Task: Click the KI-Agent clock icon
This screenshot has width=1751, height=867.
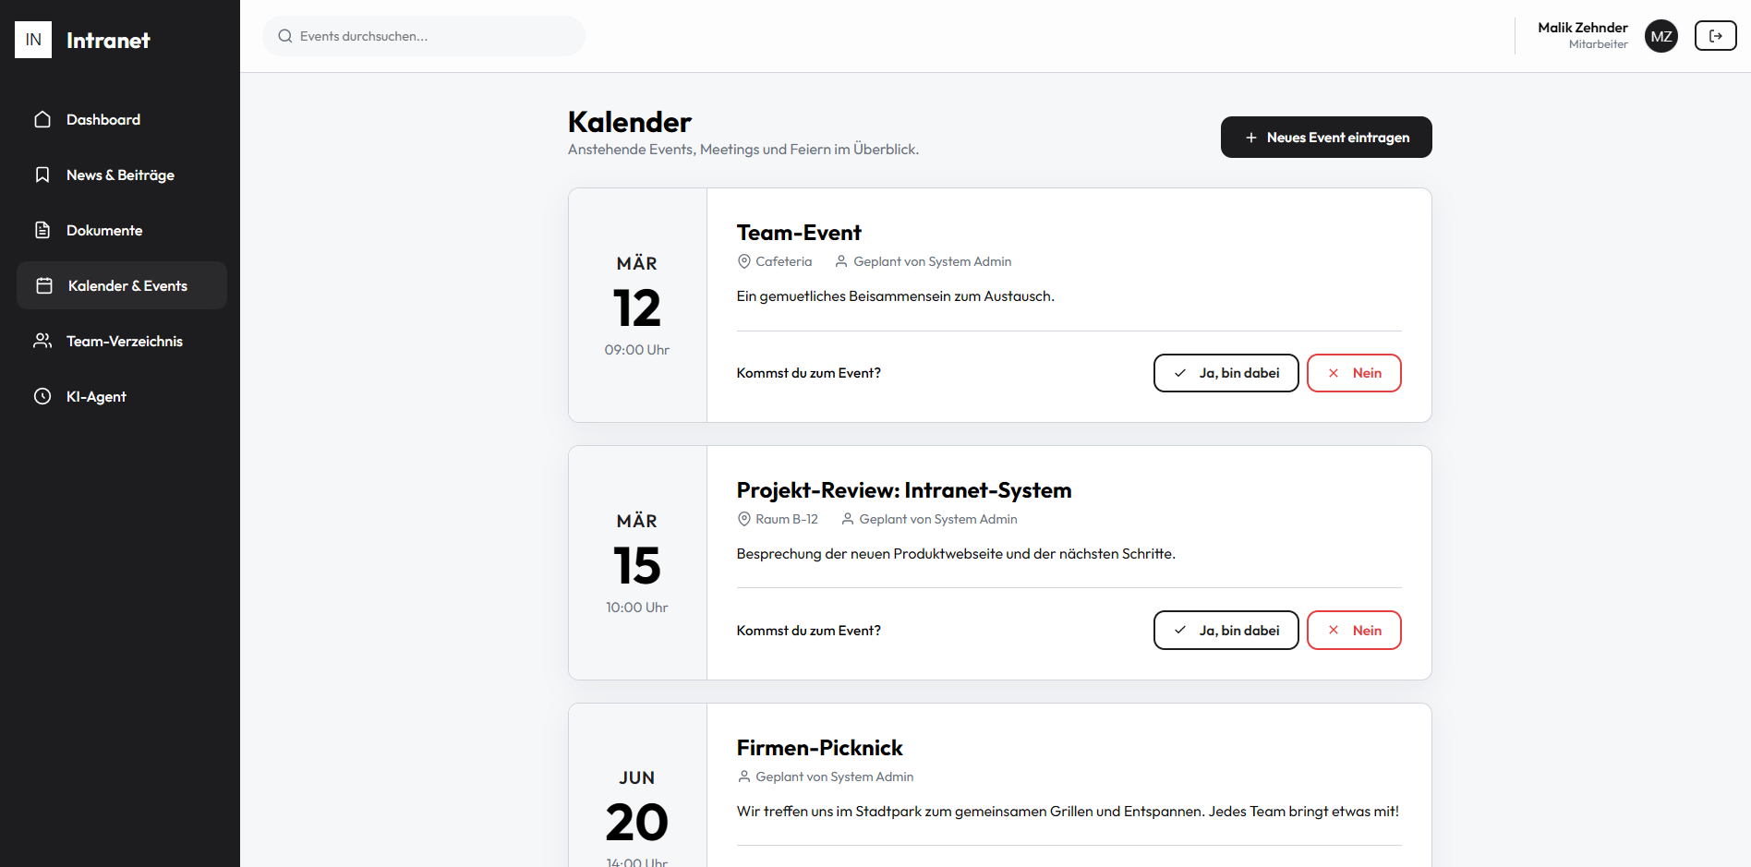Action: point(42,397)
